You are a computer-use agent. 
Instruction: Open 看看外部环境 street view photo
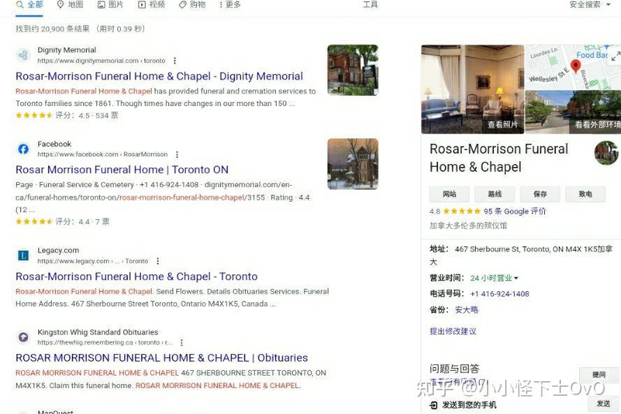(x=573, y=112)
